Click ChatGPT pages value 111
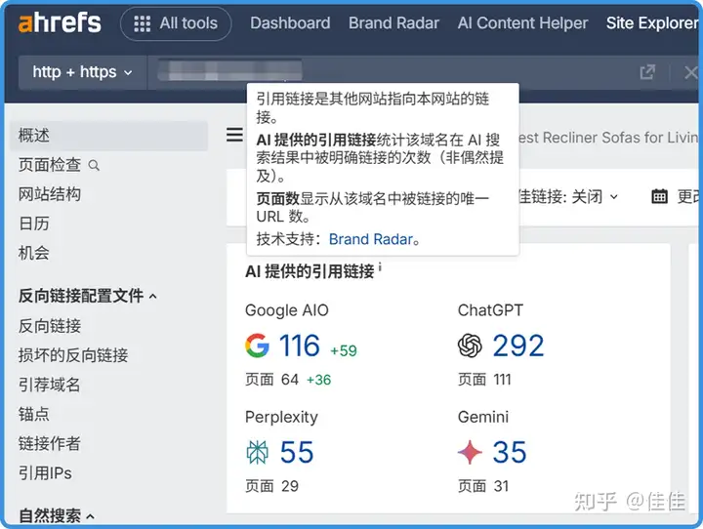Screen dimensions: 703x529 503,380
